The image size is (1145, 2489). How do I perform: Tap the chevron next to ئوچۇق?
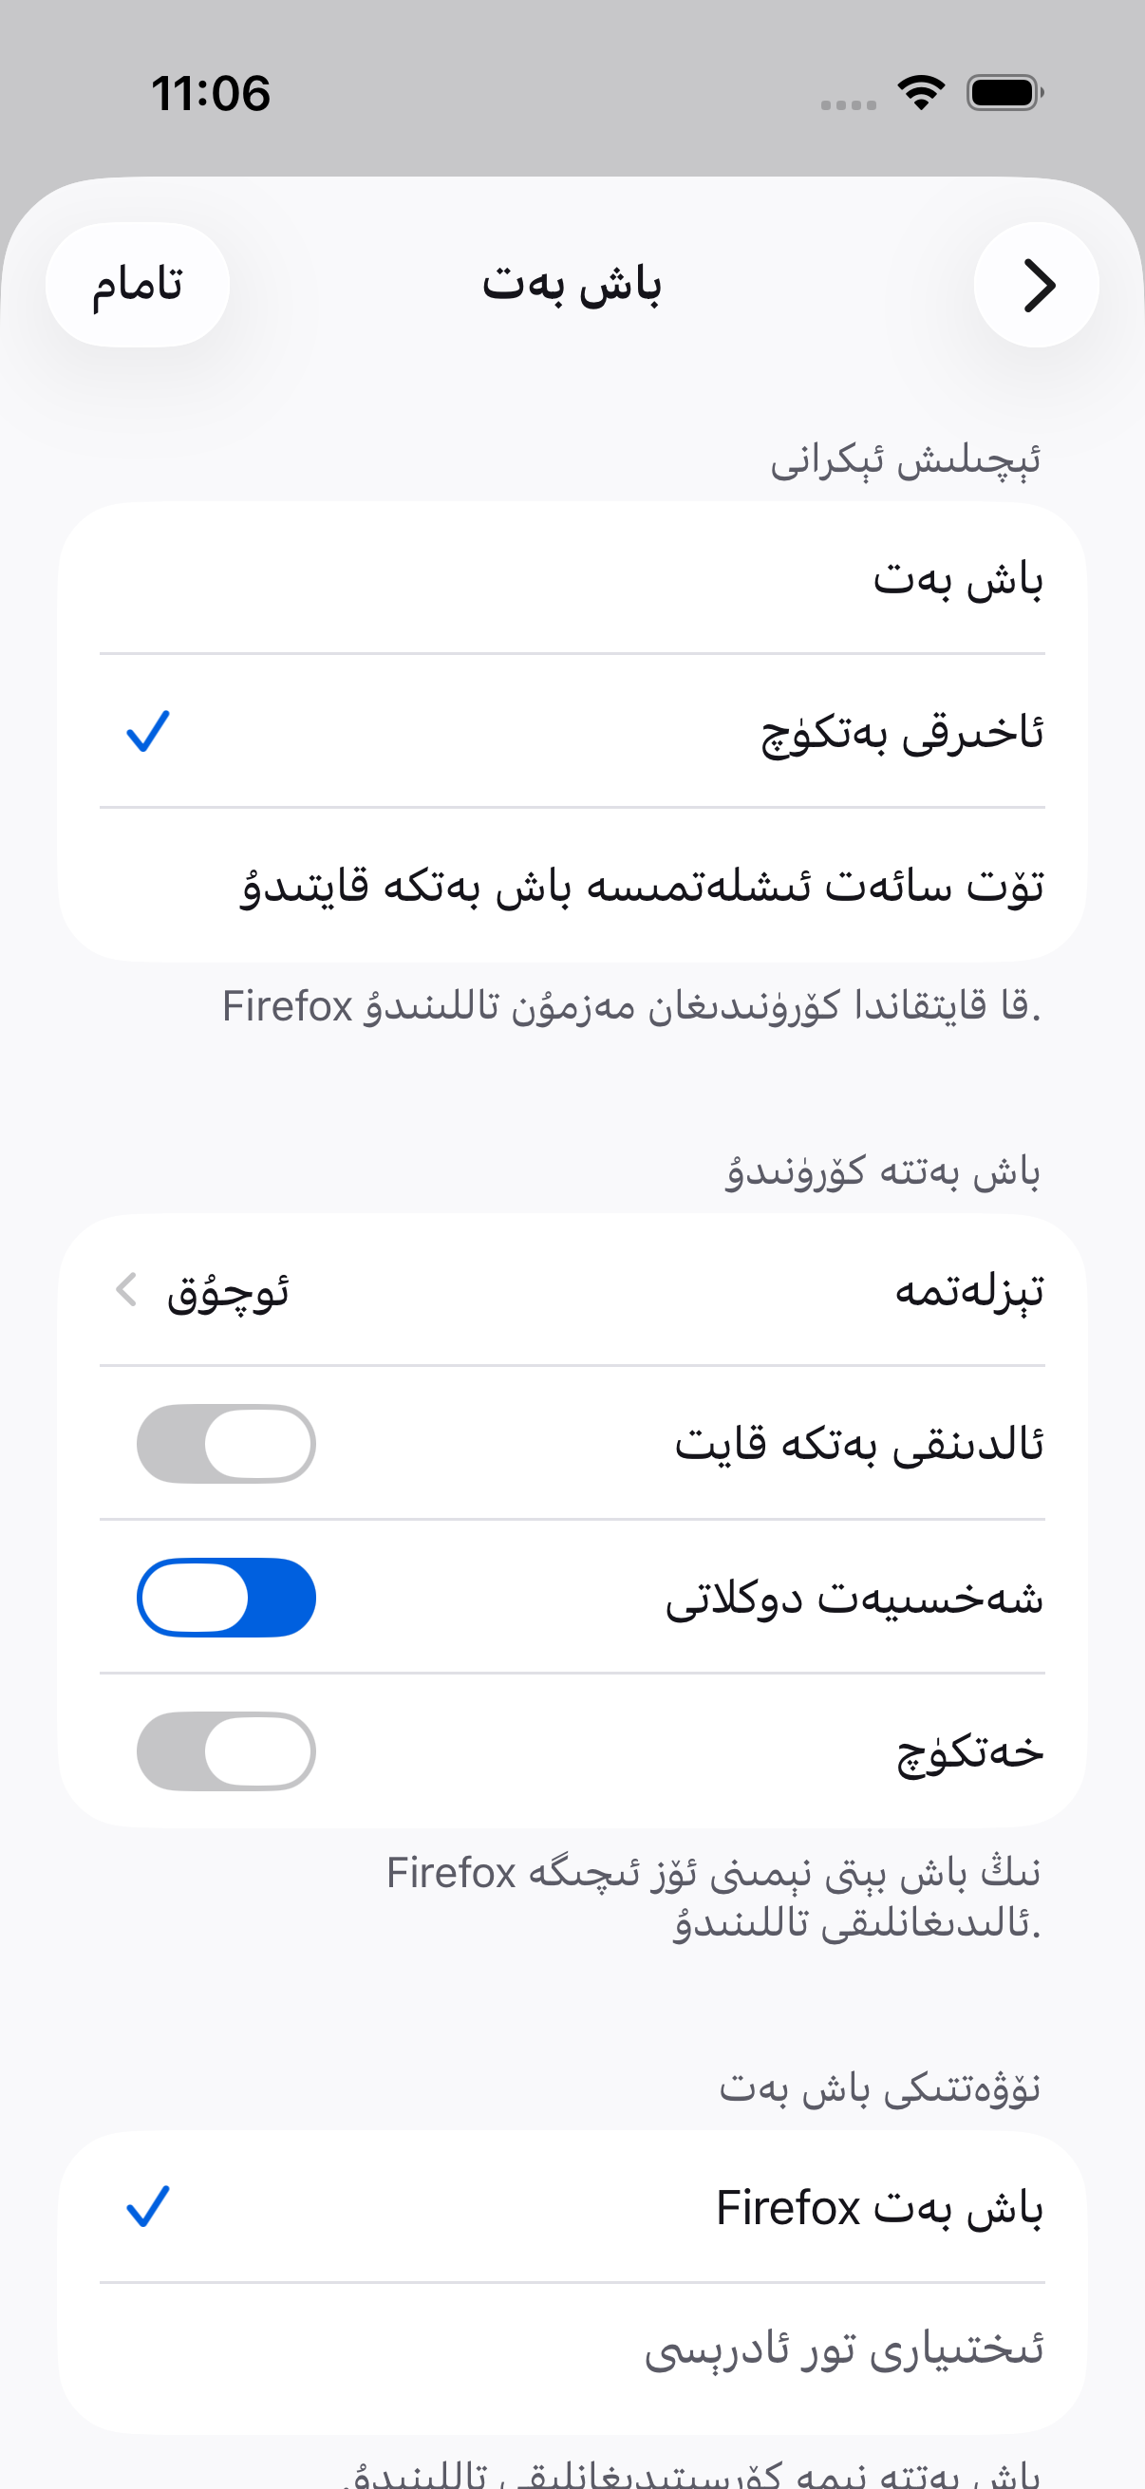click(x=125, y=1290)
